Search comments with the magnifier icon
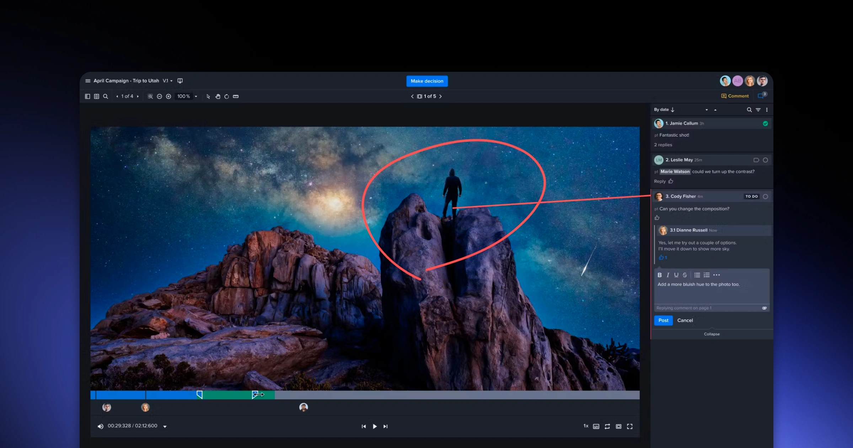This screenshot has width=853, height=448. pyautogui.click(x=749, y=110)
